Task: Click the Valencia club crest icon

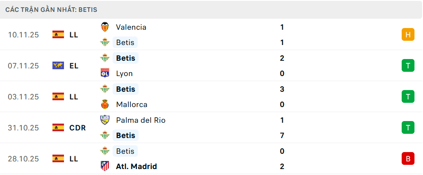Action: point(104,27)
